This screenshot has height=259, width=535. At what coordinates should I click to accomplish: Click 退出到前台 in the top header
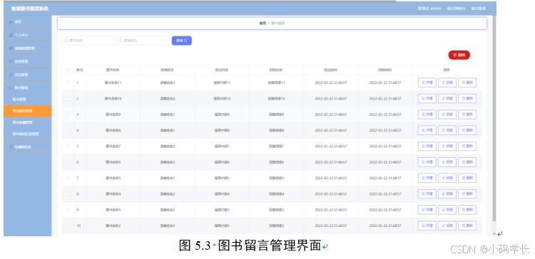(x=457, y=9)
